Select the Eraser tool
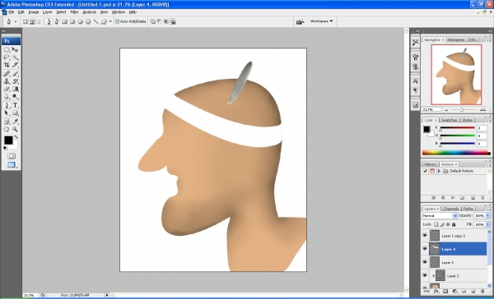Viewport: 494px width, 299px height. coord(7,89)
